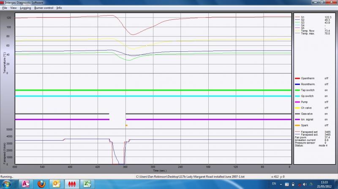The height and width of the screenshot is (189, 338).
Task: Open Outlook from the taskbar
Action: 57,184
